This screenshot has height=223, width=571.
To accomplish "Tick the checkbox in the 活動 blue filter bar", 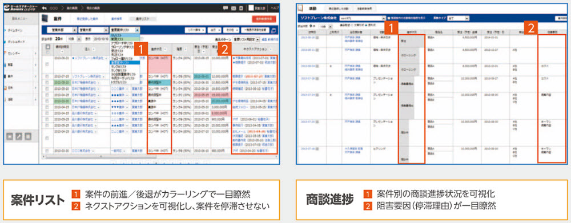I will coord(389,18).
